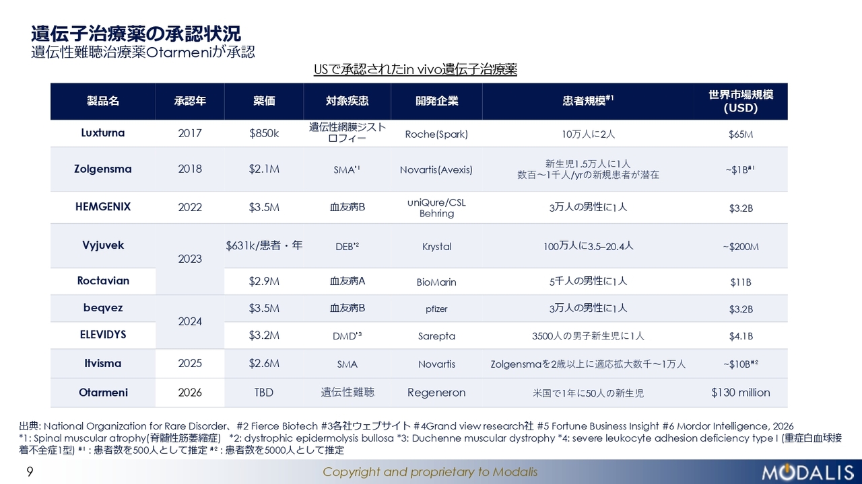Select the beqvez price "$3.5M"
The width and height of the screenshot is (862, 484).
[x=264, y=309]
